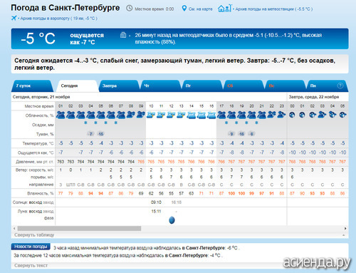Screen dimensions: 356x273
Task: Open 'Архив погоды в аэропорту' link
Action: (x=58, y=19)
